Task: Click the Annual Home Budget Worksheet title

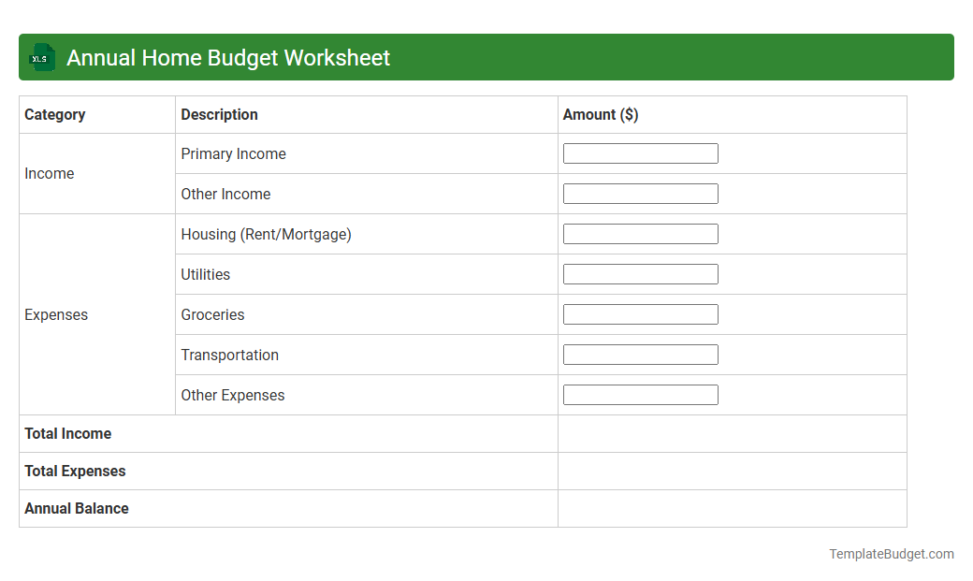Action: [227, 57]
